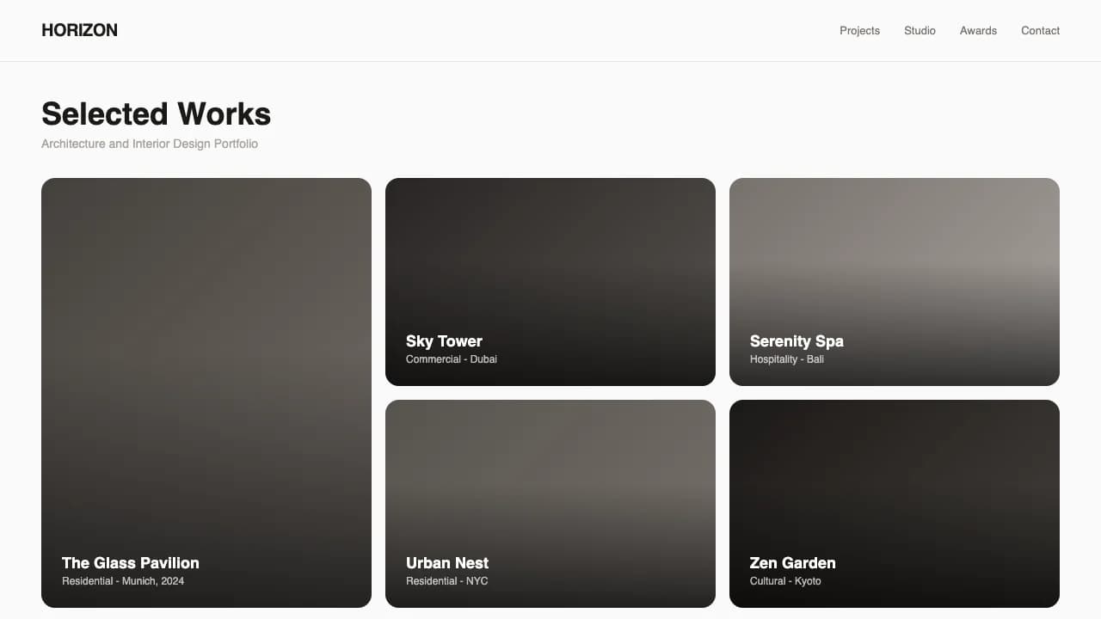Click the Sky Tower title text

[x=444, y=341]
